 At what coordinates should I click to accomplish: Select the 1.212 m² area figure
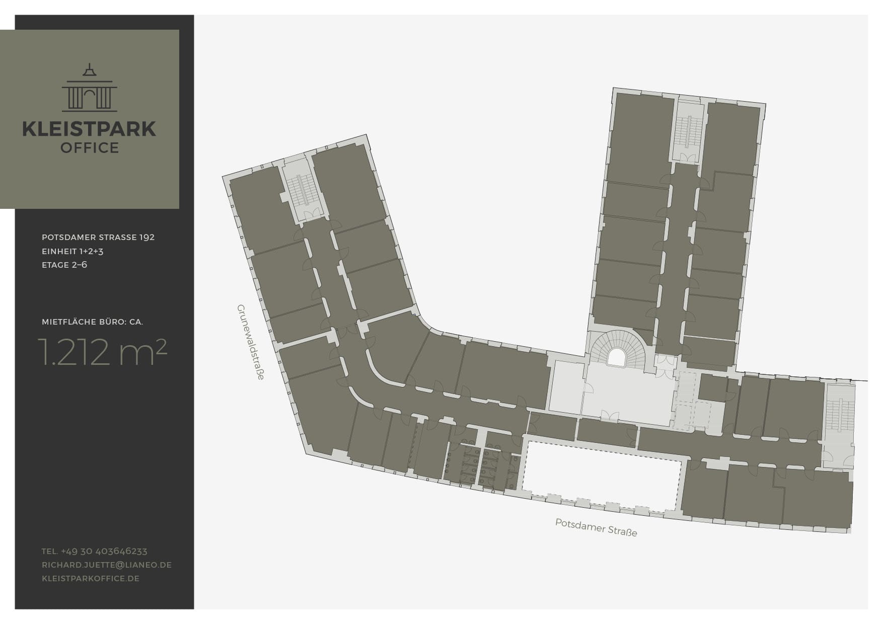(x=102, y=352)
